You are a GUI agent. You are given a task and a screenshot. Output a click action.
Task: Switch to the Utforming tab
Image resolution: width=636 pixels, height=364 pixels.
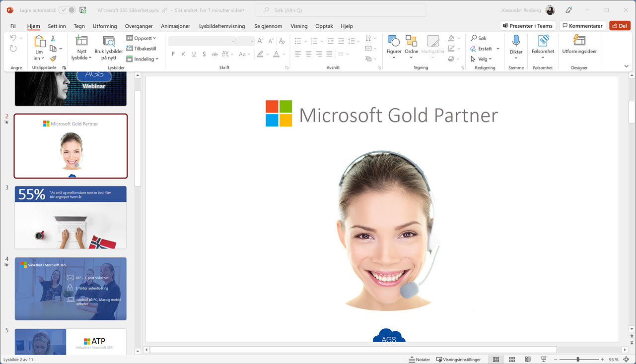coord(105,26)
